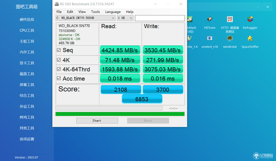The width and height of the screenshot is (276, 161).
Task: Open the Language menu
Action: point(113,12)
